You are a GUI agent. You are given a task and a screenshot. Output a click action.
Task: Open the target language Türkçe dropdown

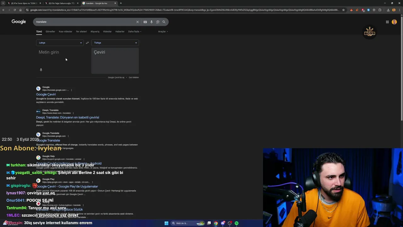tap(115, 43)
